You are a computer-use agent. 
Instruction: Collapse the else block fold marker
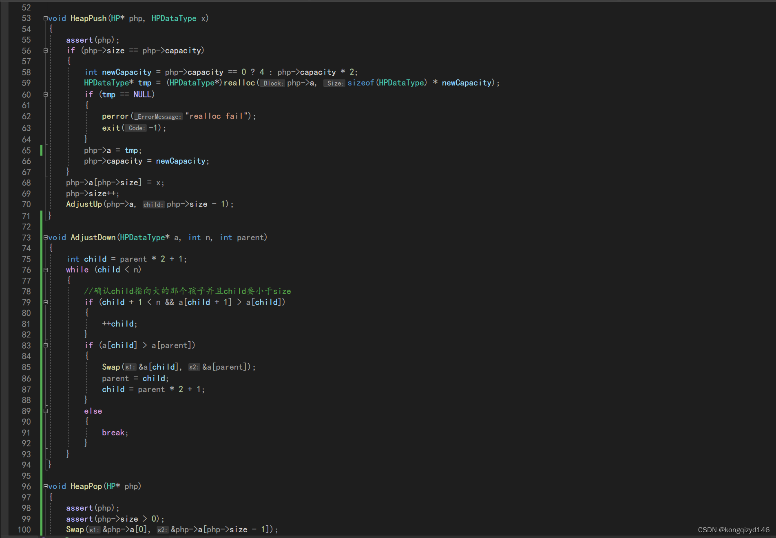[x=46, y=411]
